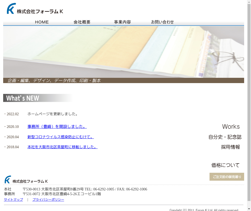This screenshot has height=211, width=251.
Task: Open the プライバシーポリシー footer link
Action: tap(48, 200)
